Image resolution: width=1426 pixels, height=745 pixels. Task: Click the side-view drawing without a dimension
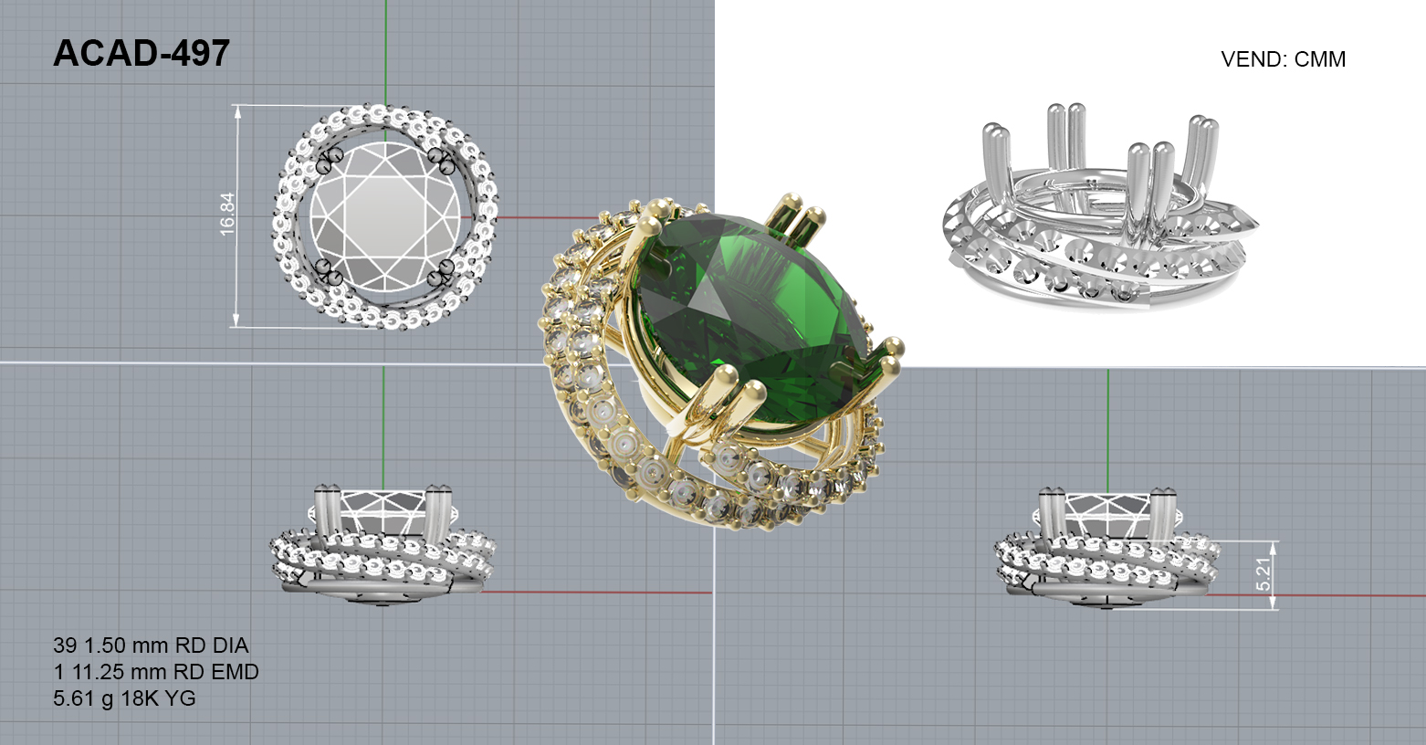pyautogui.click(x=383, y=546)
